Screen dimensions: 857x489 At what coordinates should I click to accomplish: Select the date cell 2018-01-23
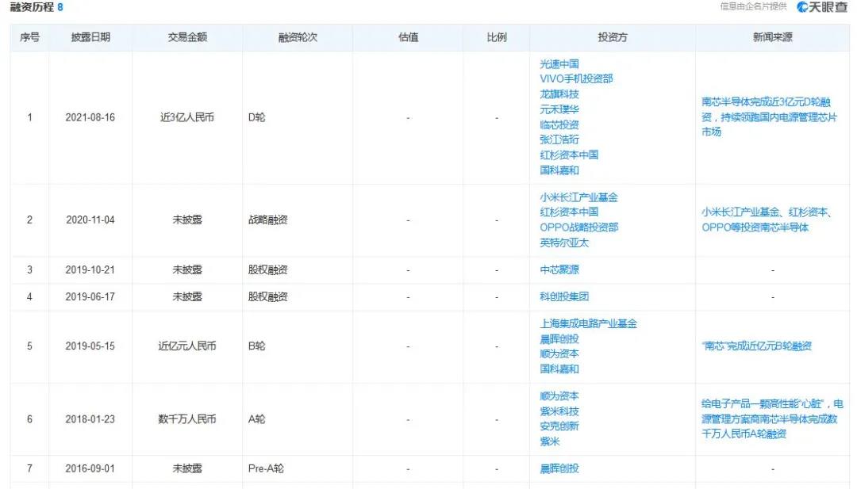[90, 419]
